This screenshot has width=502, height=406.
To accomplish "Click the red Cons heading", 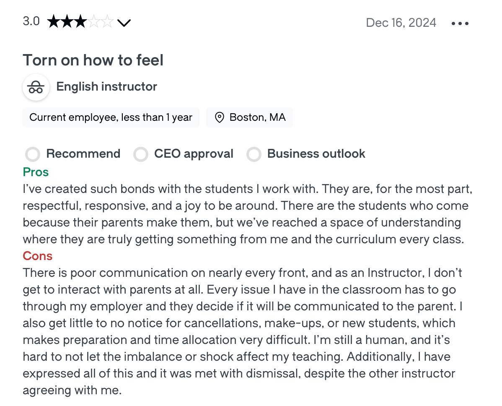I will (37, 256).
